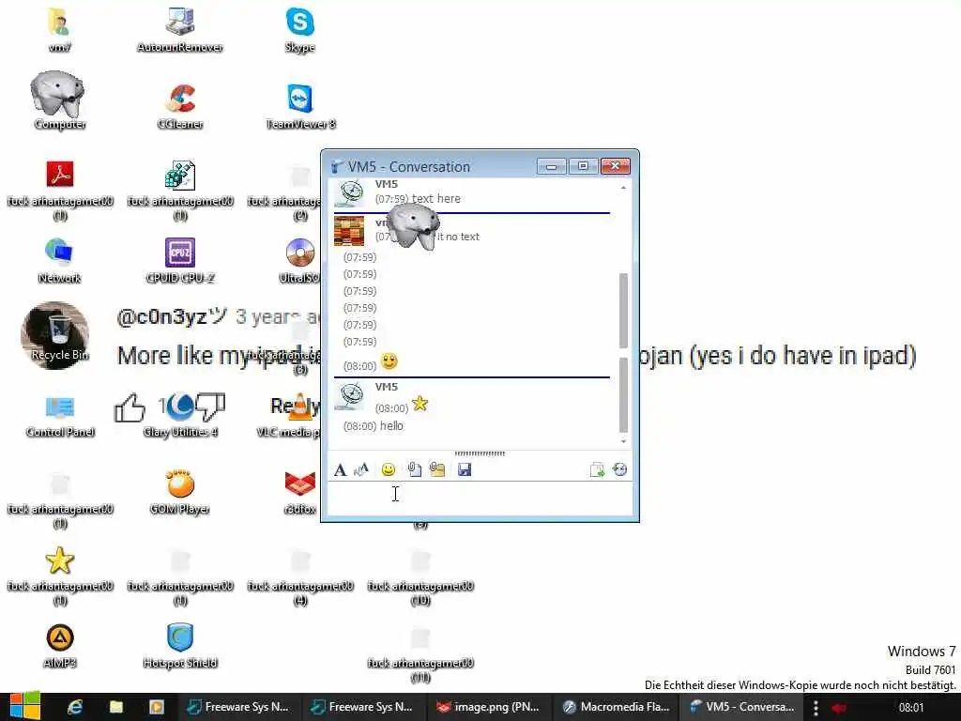The height and width of the screenshot is (721, 961).
Task: Select the CCleaner desktop shortcut
Action: (179, 106)
